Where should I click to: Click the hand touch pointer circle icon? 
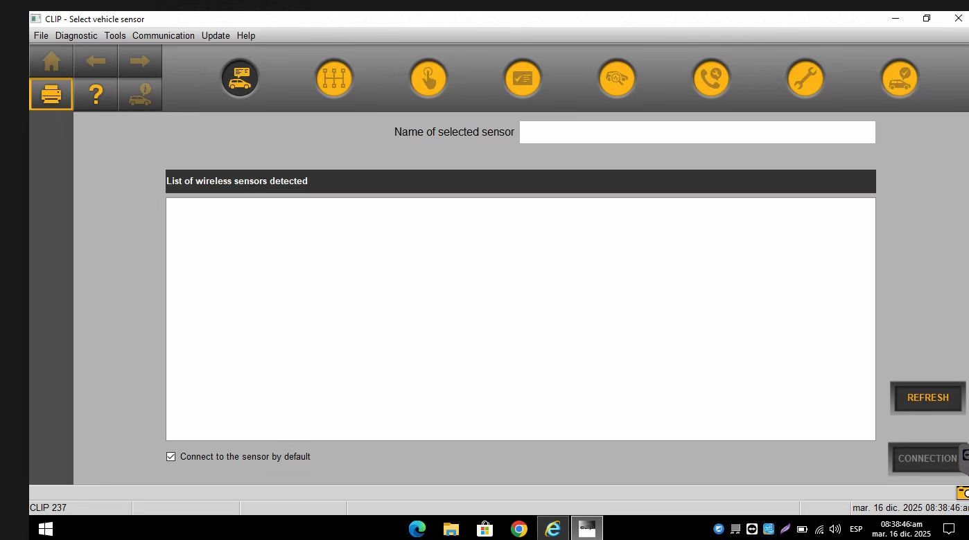[x=428, y=78]
